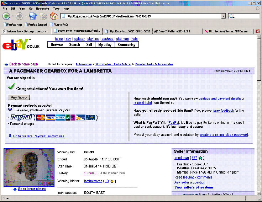Click the AMEX card icon
This screenshot has width=262, height=202.
tap(60, 117)
